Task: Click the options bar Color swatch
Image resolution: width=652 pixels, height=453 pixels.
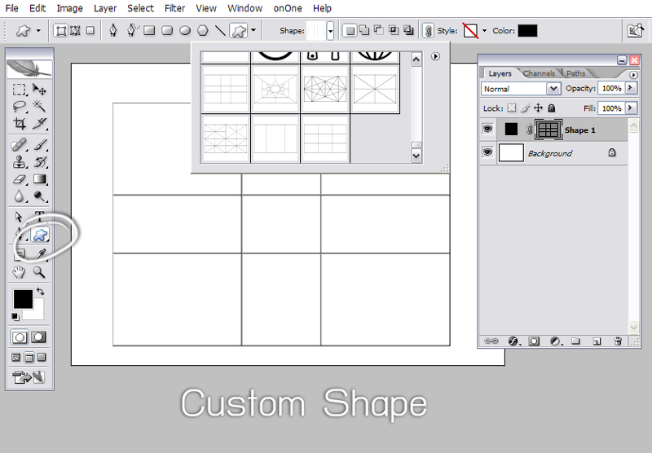Action: pyautogui.click(x=527, y=31)
